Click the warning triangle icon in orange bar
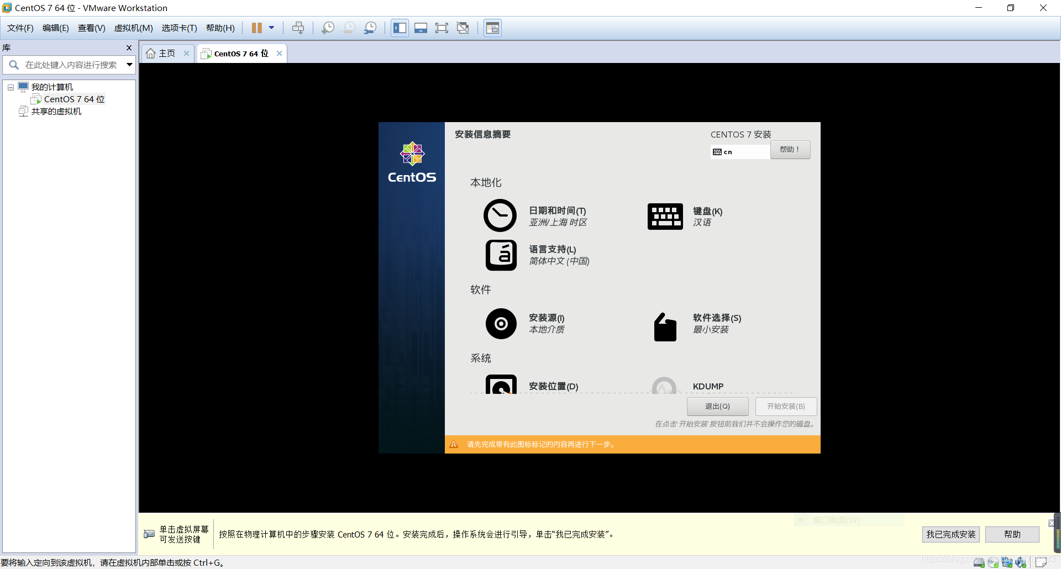 click(454, 445)
